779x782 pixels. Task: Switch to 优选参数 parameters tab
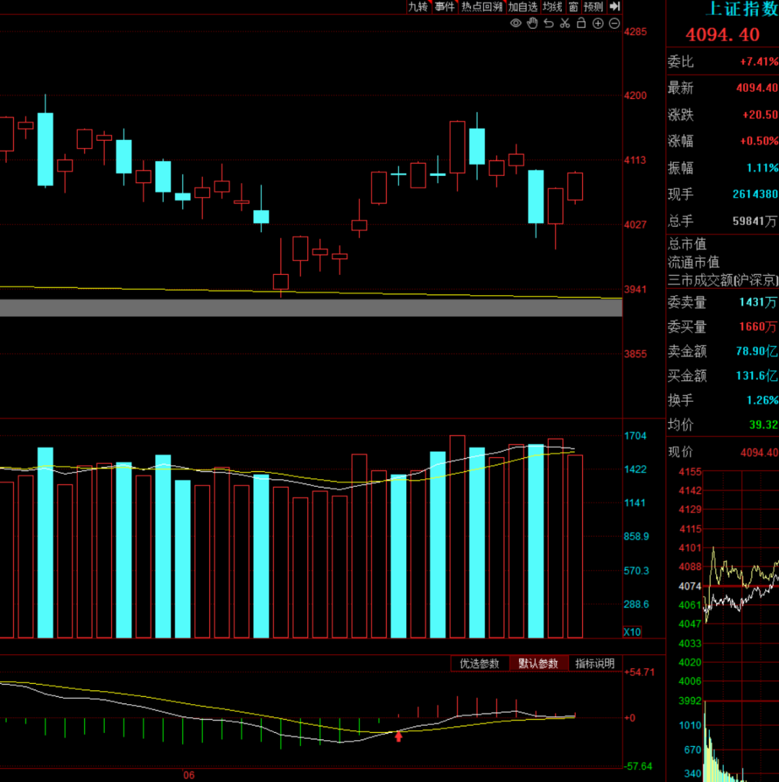click(x=479, y=663)
